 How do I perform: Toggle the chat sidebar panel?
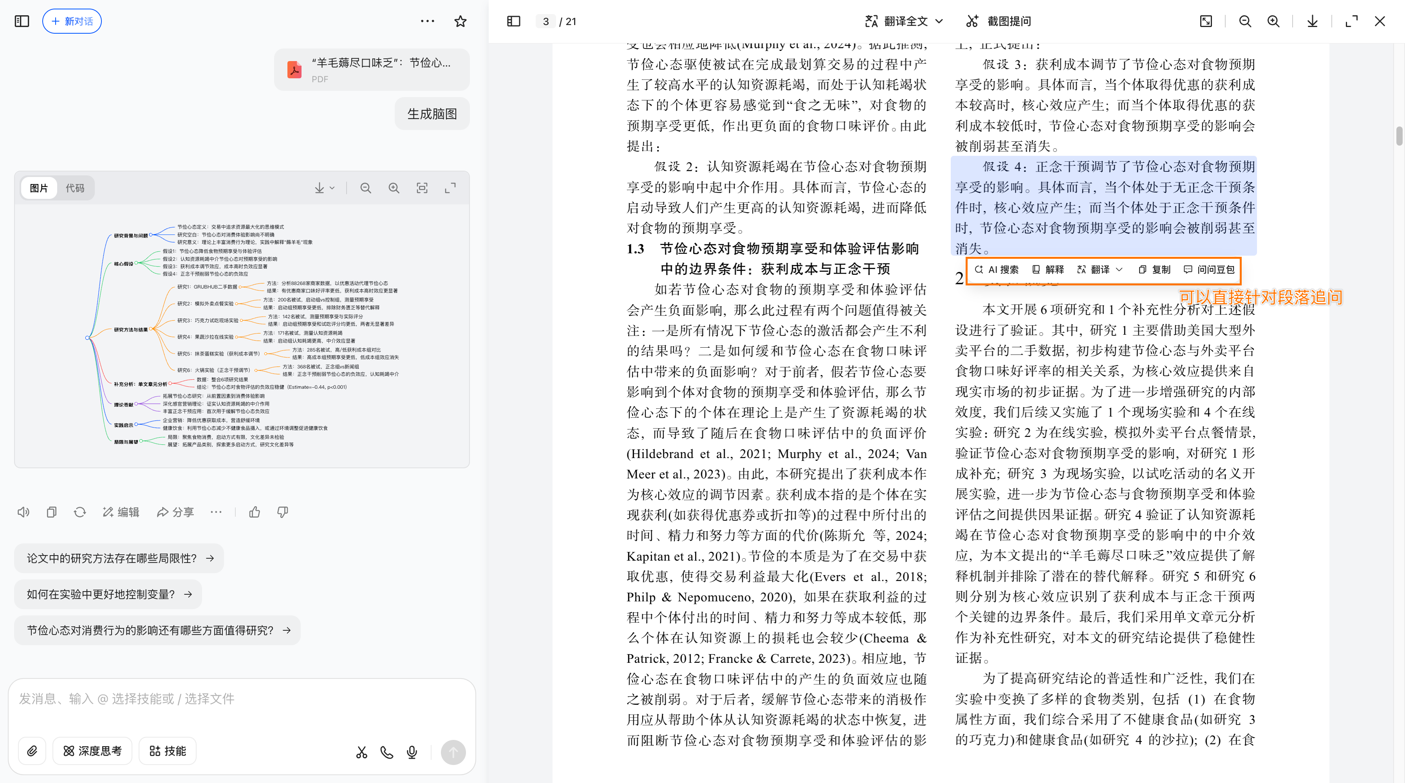pos(22,21)
